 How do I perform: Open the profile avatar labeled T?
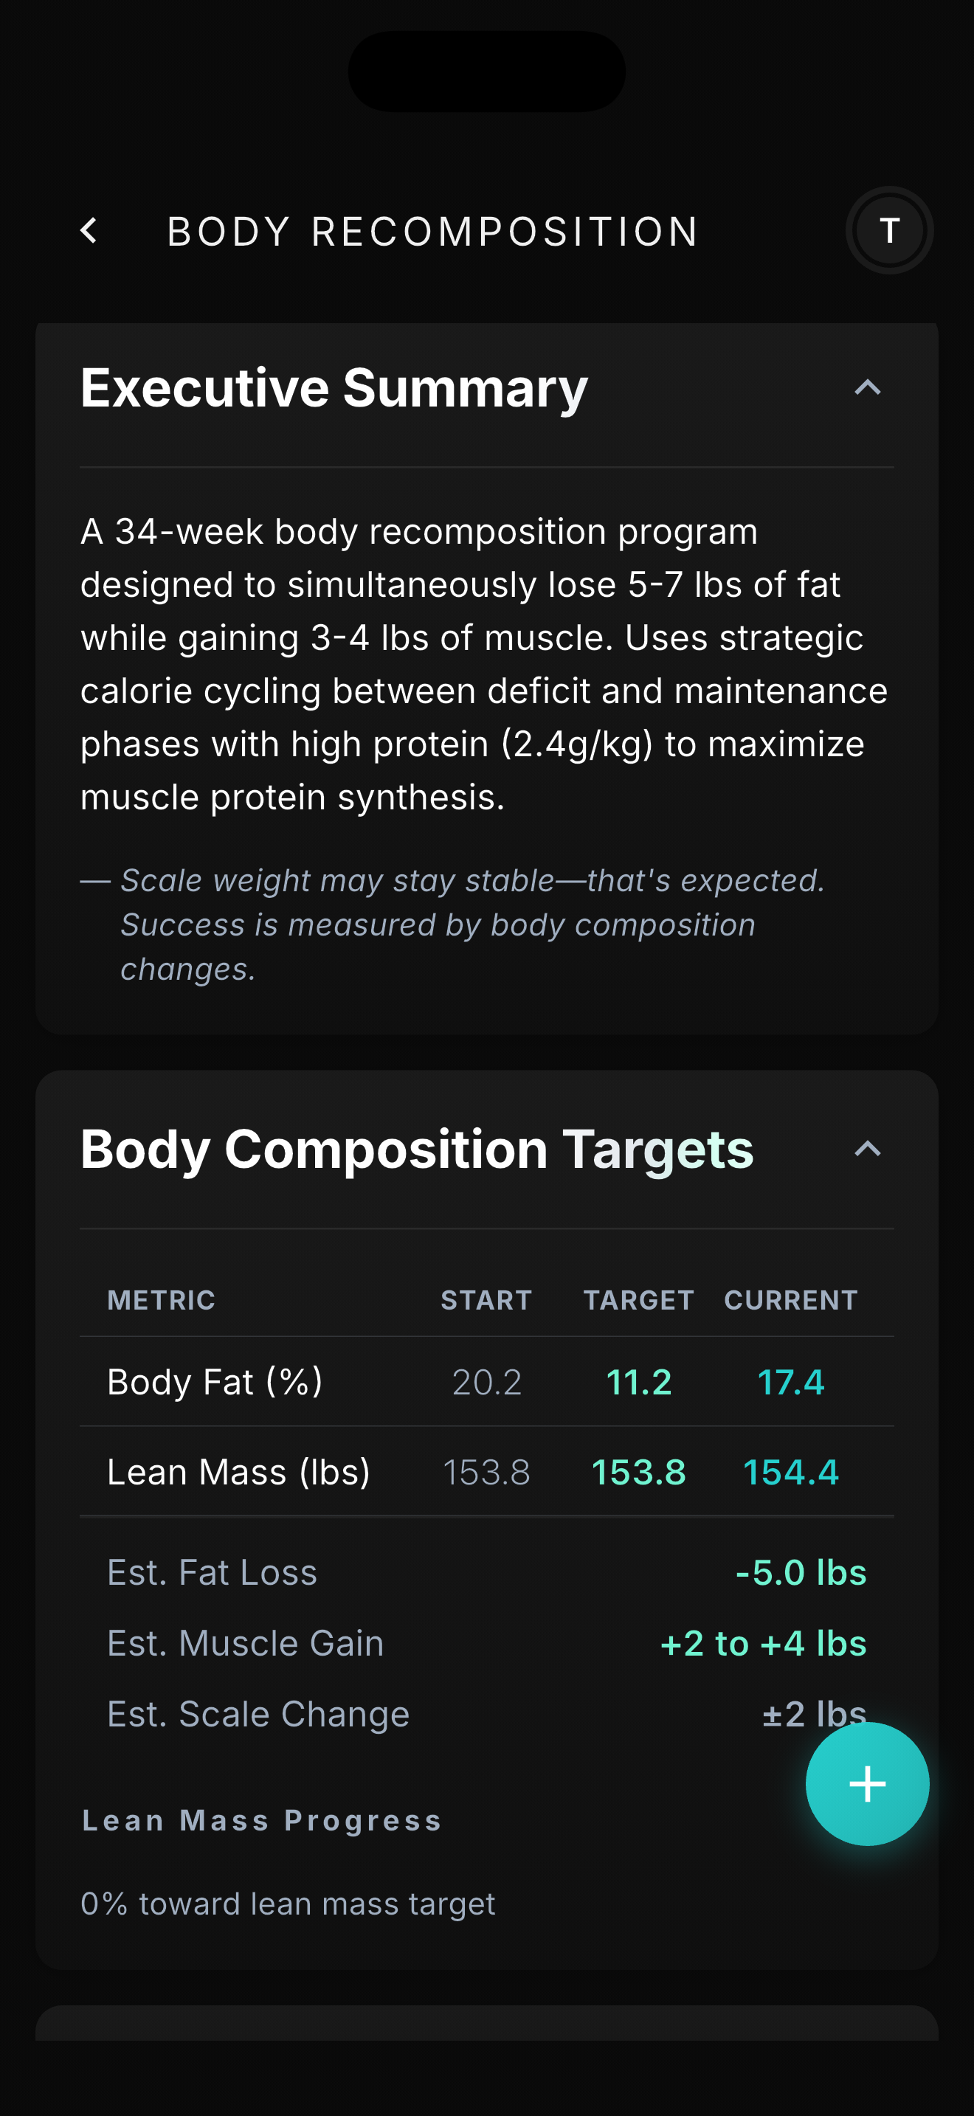(888, 231)
